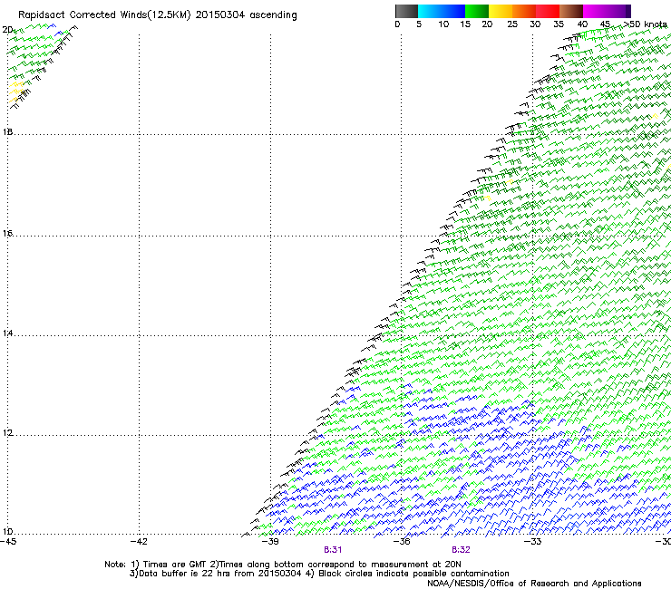Click the '15' legend scale label

pos(465,24)
